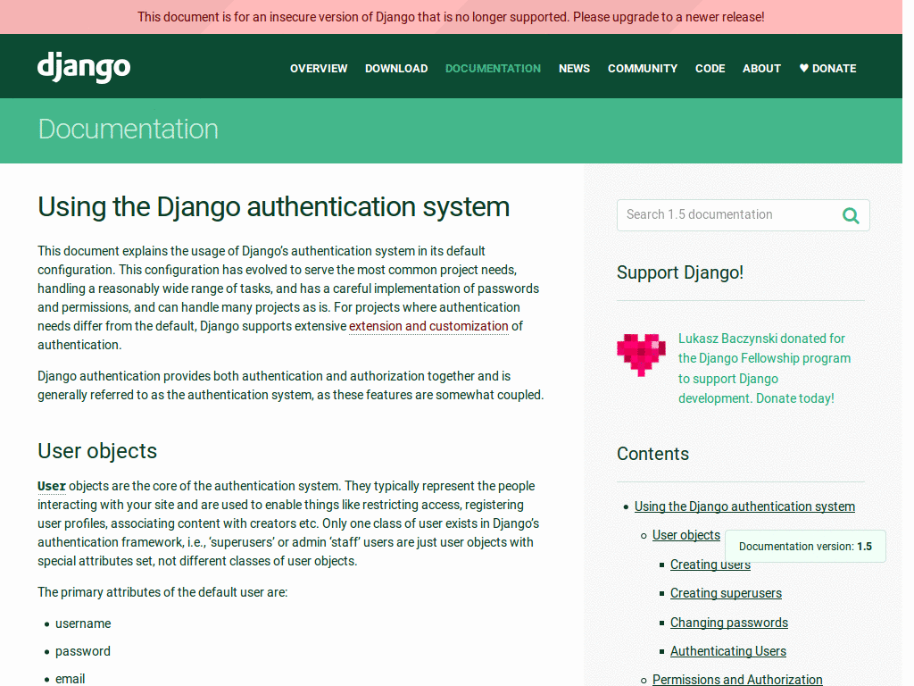The height and width of the screenshot is (686, 914).
Task: Click the Documentation banner heading
Action: 129,129
